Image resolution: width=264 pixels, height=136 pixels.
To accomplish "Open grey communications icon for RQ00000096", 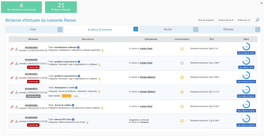I will coord(182,63).
